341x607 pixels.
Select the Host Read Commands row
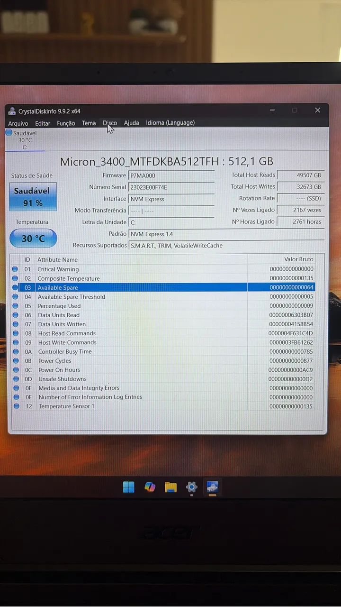[x=163, y=333]
